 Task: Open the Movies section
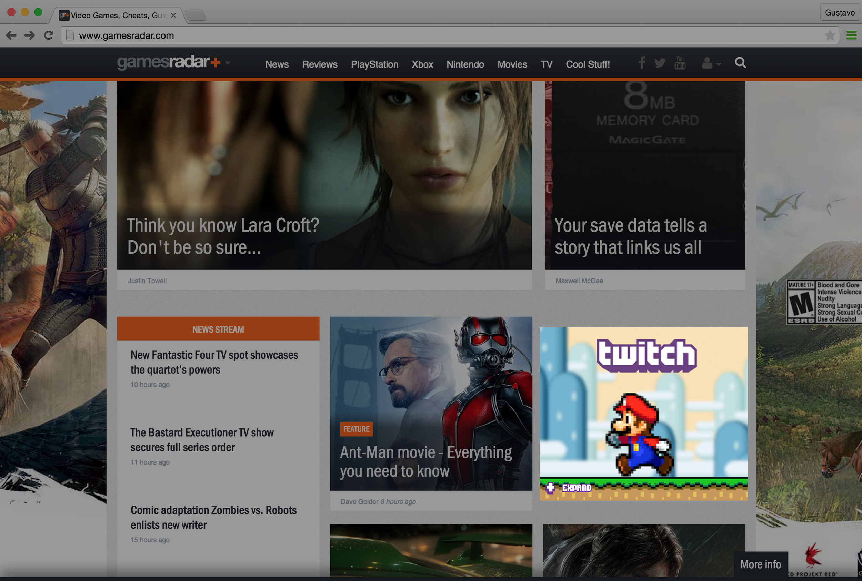click(512, 64)
